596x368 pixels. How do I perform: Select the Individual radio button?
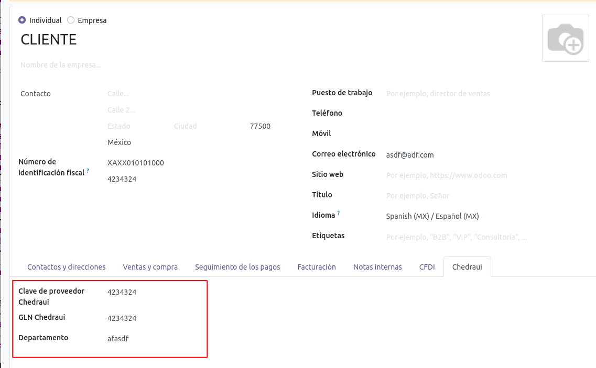point(22,20)
